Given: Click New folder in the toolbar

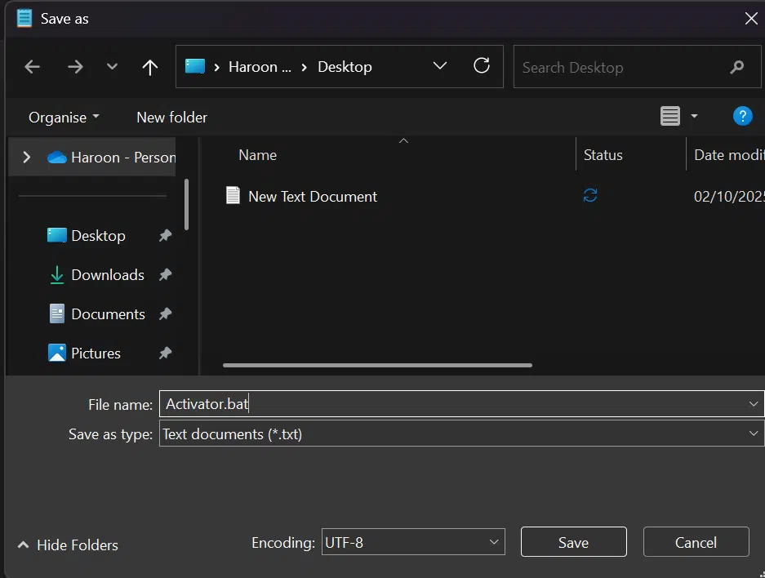Looking at the screenshot, I should pos(171,117).
